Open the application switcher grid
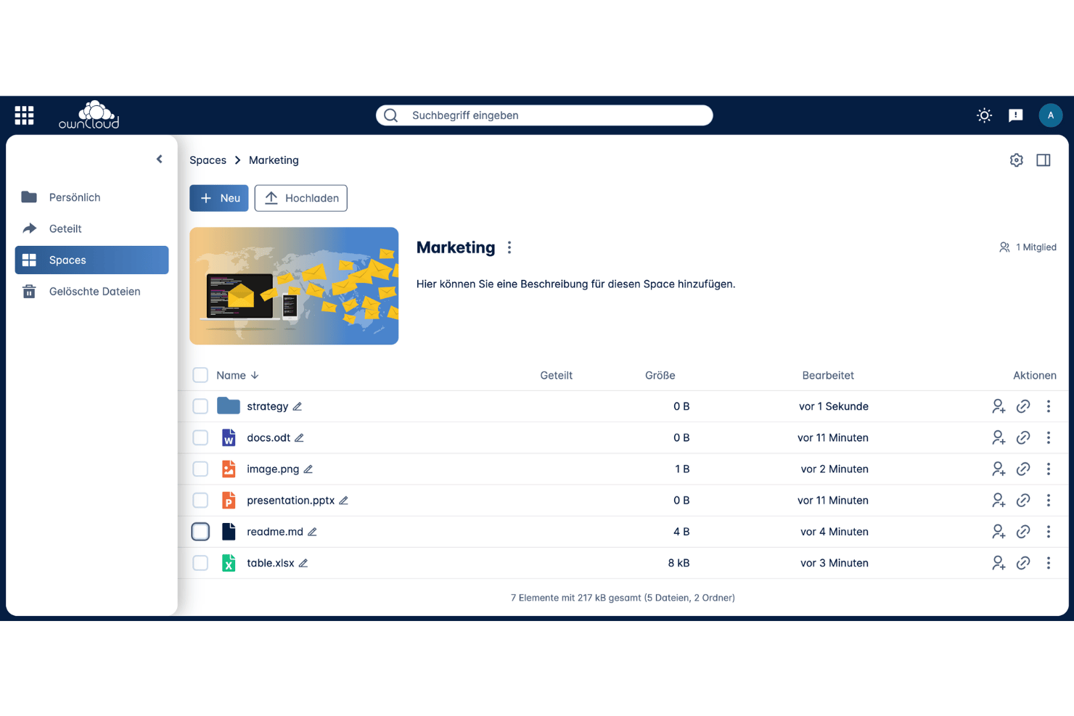Image resolution: width=1074 pixels, height=716 pixels. click(24, 115)
